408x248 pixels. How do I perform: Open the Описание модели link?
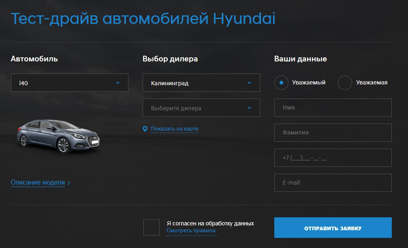38,183
